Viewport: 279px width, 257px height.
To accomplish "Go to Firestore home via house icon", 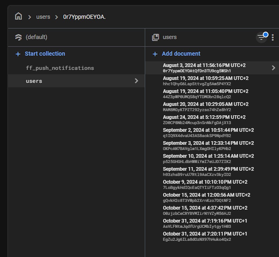I will click(x=18, y=16).
